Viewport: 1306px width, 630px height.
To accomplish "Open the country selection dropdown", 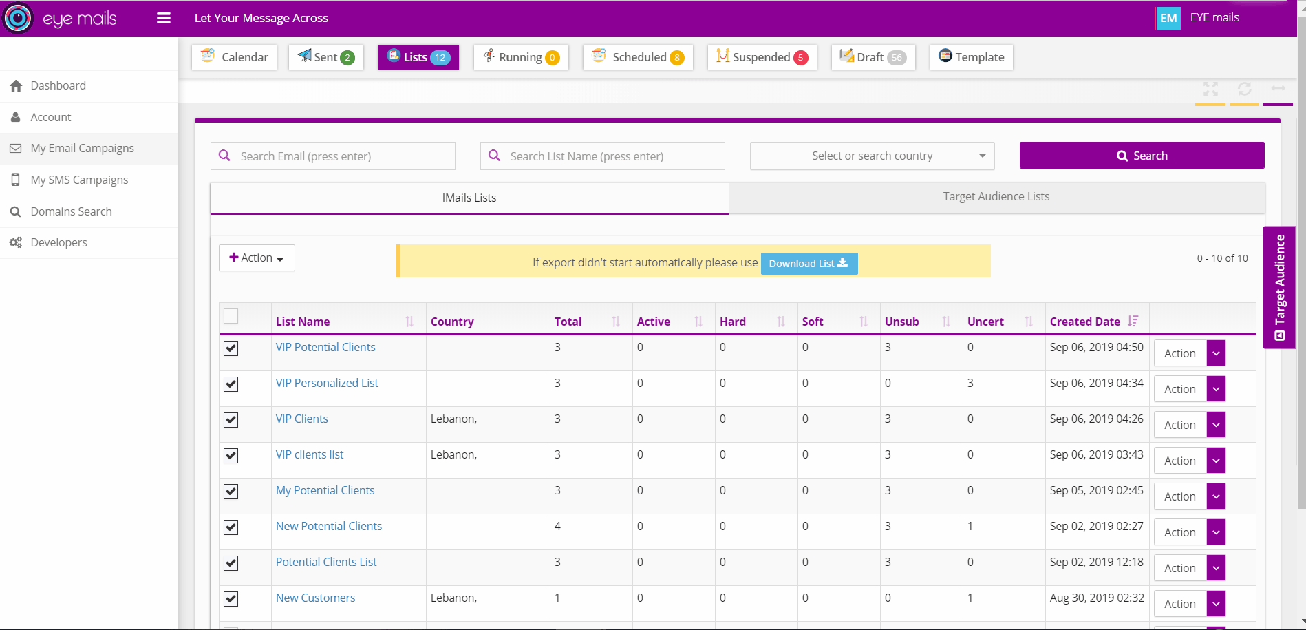I will click(872, 156).
